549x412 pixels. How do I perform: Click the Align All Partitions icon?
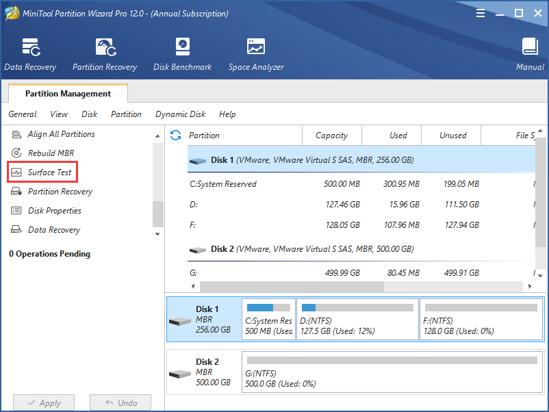(16, 134)
